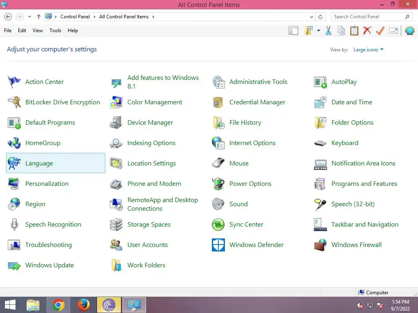Open the Folder Options link
The height and width of the screenshot is (313, 418).
[x=352, y=123]
